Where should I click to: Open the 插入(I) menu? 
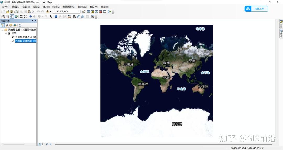(46, 7)
